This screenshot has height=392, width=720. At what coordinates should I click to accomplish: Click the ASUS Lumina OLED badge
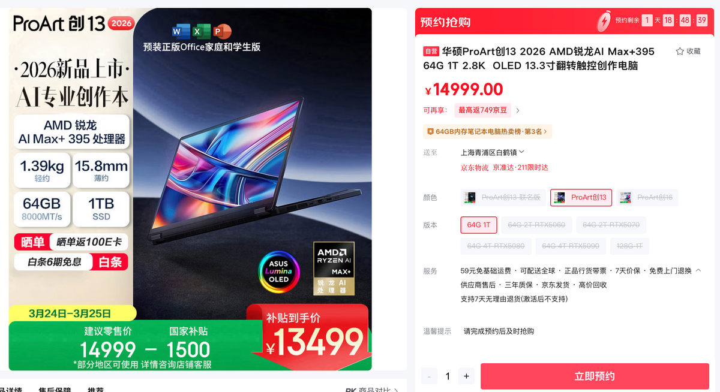278,272
